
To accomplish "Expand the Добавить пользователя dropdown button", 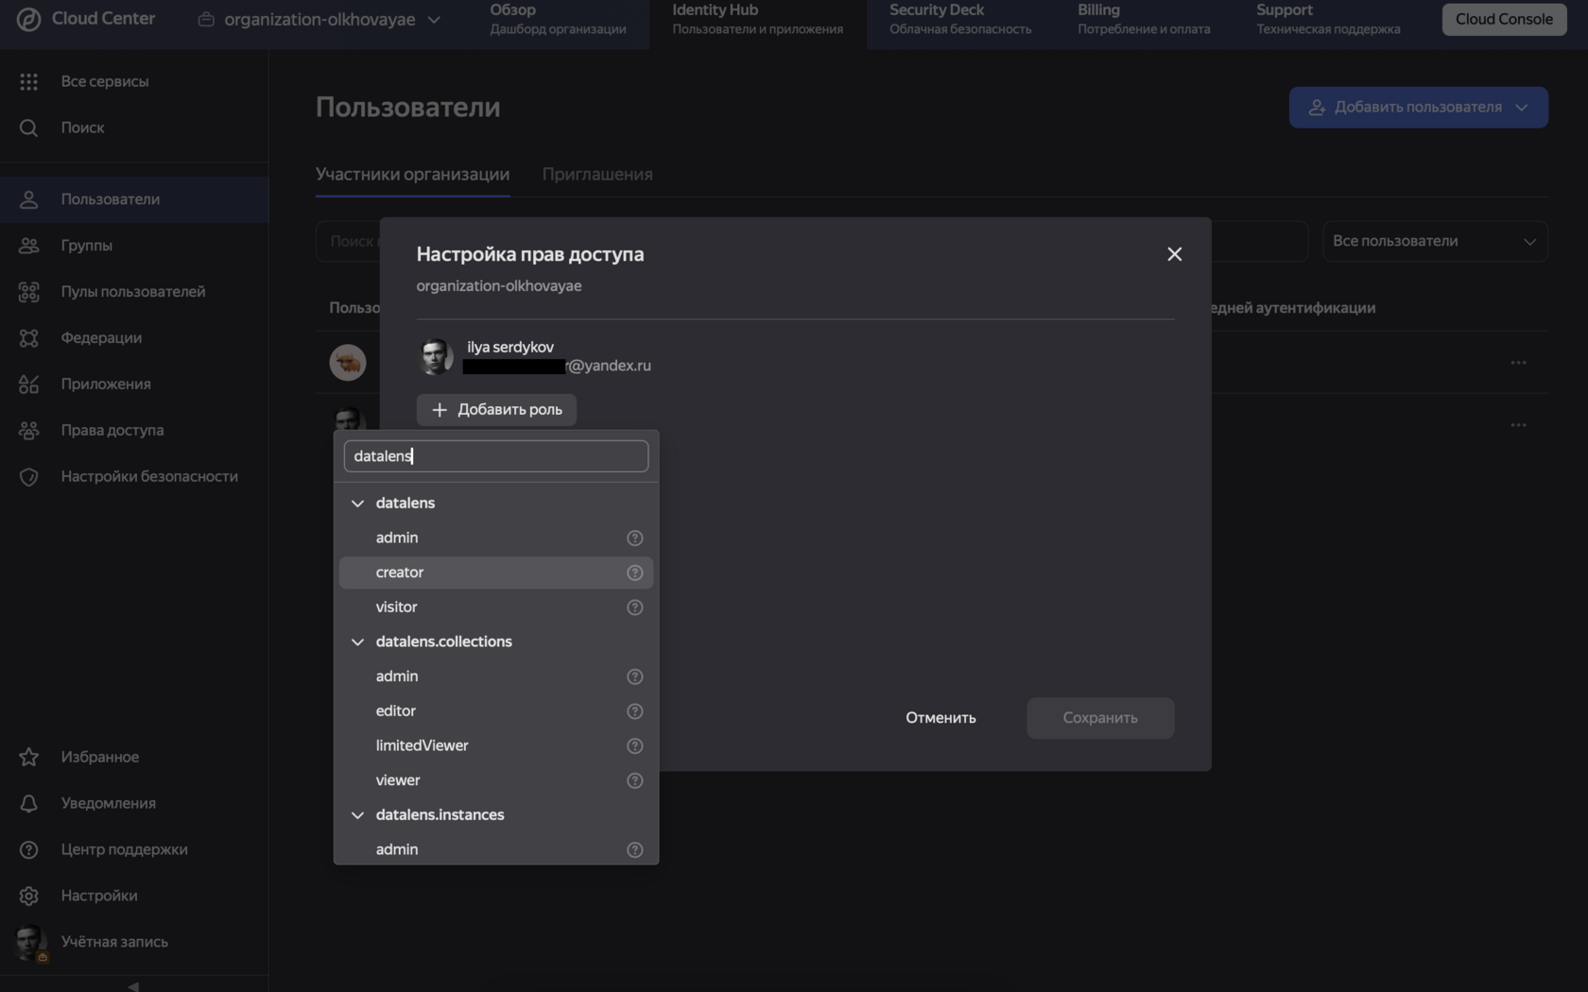I will (x=1418, y=108).
